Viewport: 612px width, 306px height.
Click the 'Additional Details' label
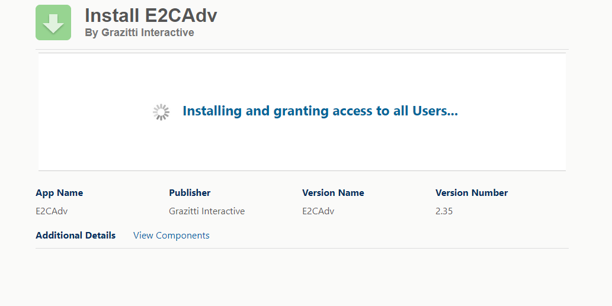click(x=75, y=236)
